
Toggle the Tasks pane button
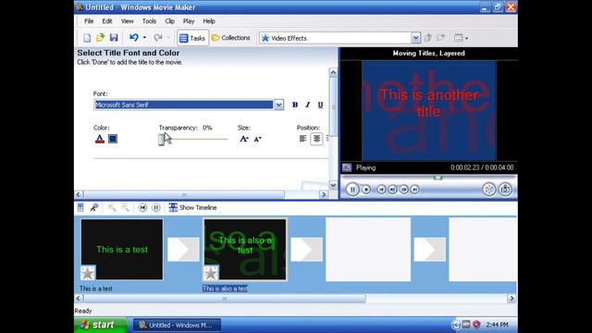click(x=192, y=38)
